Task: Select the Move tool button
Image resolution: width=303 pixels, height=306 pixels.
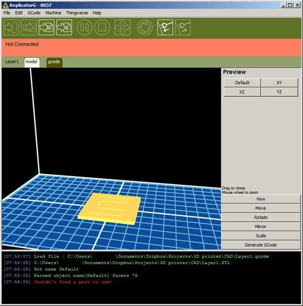Action: point(261,208)
